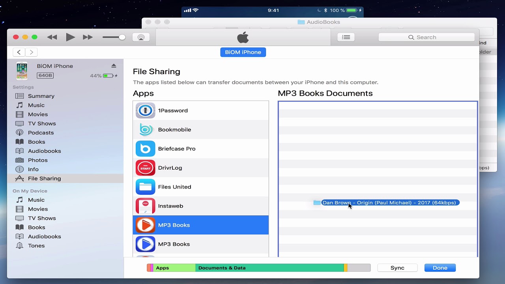The width and height of the screenshot is (505, 284).
Task: Click the Apps segment of storage bar
Action: pos(174,268)
